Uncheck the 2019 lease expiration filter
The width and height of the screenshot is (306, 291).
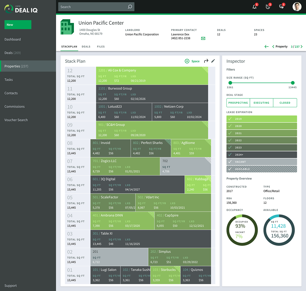click(x=262, y=119)
